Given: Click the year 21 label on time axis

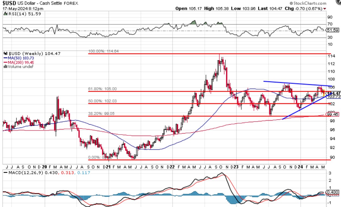Looking at the screenshot, I should click(x=108, y=167).
